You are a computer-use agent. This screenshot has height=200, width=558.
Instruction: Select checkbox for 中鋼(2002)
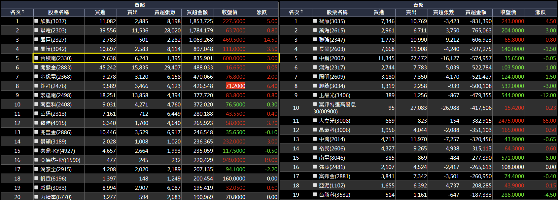point(315,58)
